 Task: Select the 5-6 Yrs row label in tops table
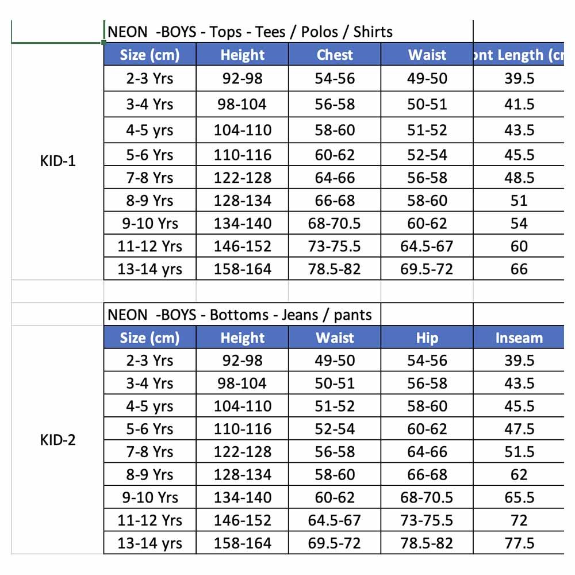coord(149,154)
